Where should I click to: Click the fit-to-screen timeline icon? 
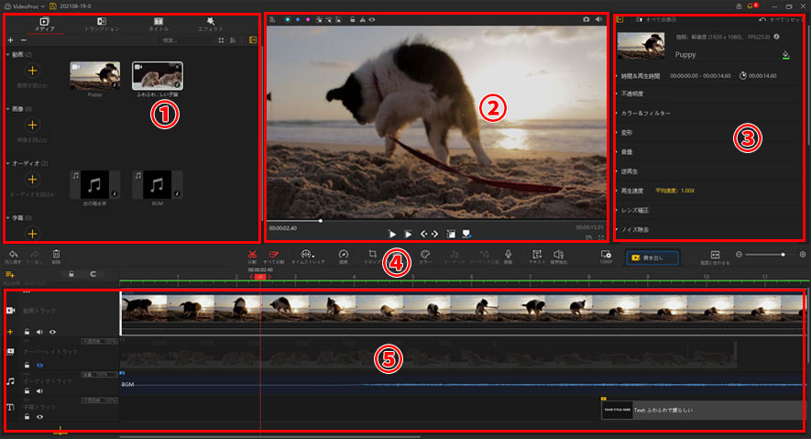click(x=715, y=257)
